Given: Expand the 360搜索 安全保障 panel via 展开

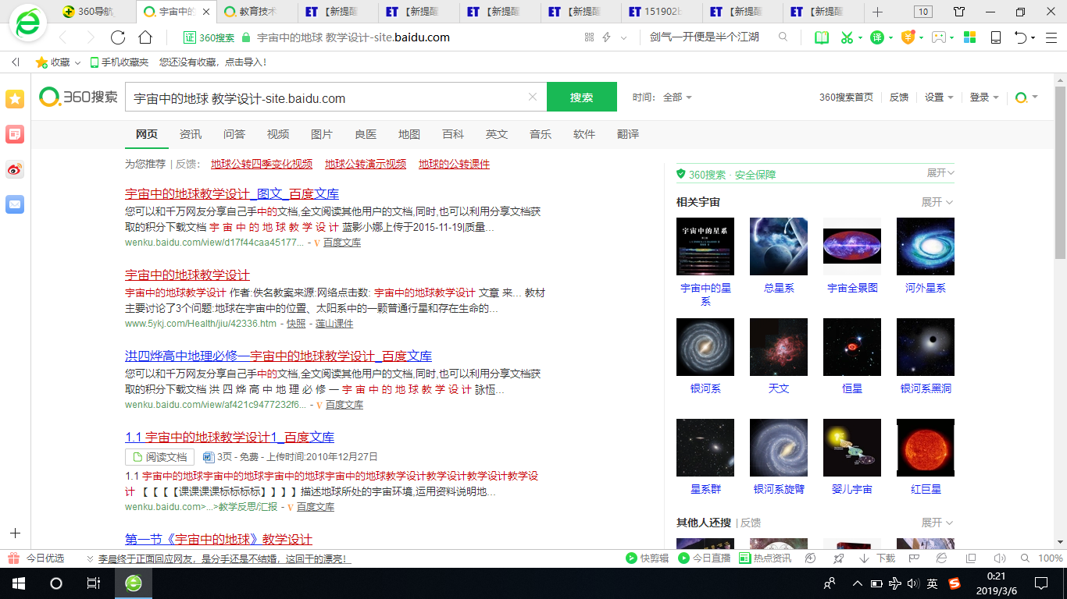Looking at the screenshot, I should pos(940,173).
